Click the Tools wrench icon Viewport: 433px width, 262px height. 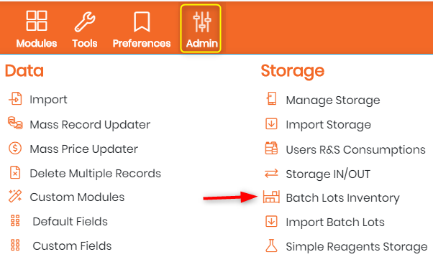click(85, 22)
